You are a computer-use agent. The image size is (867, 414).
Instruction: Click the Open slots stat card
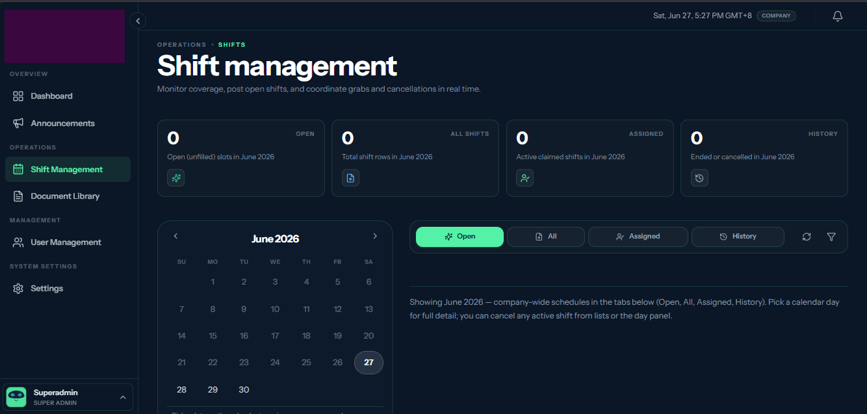click(241, 158)
